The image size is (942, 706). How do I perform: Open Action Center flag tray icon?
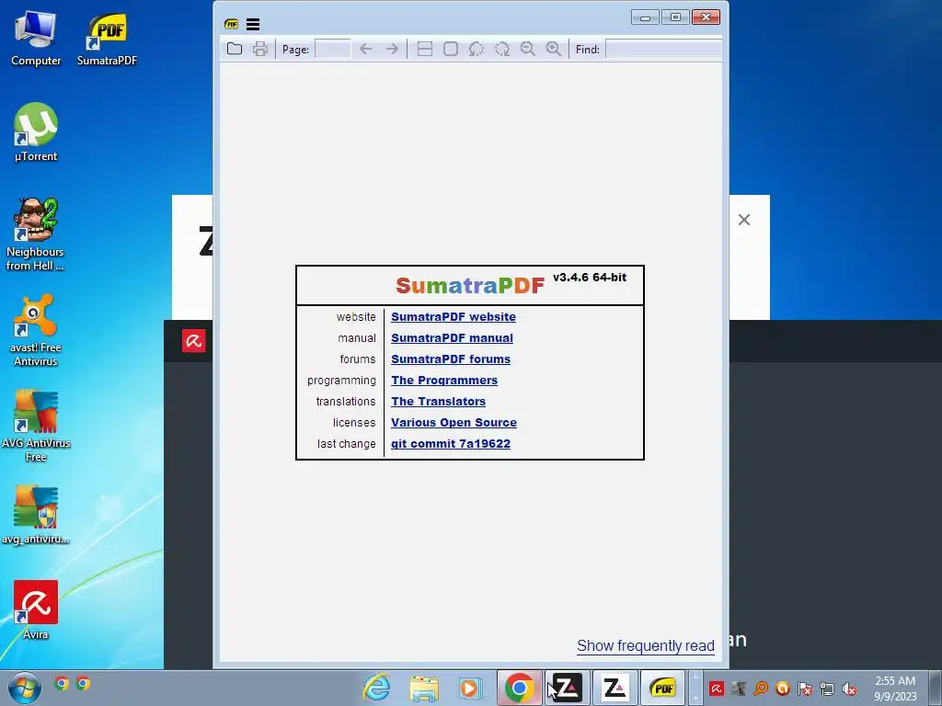pos(805,689)
